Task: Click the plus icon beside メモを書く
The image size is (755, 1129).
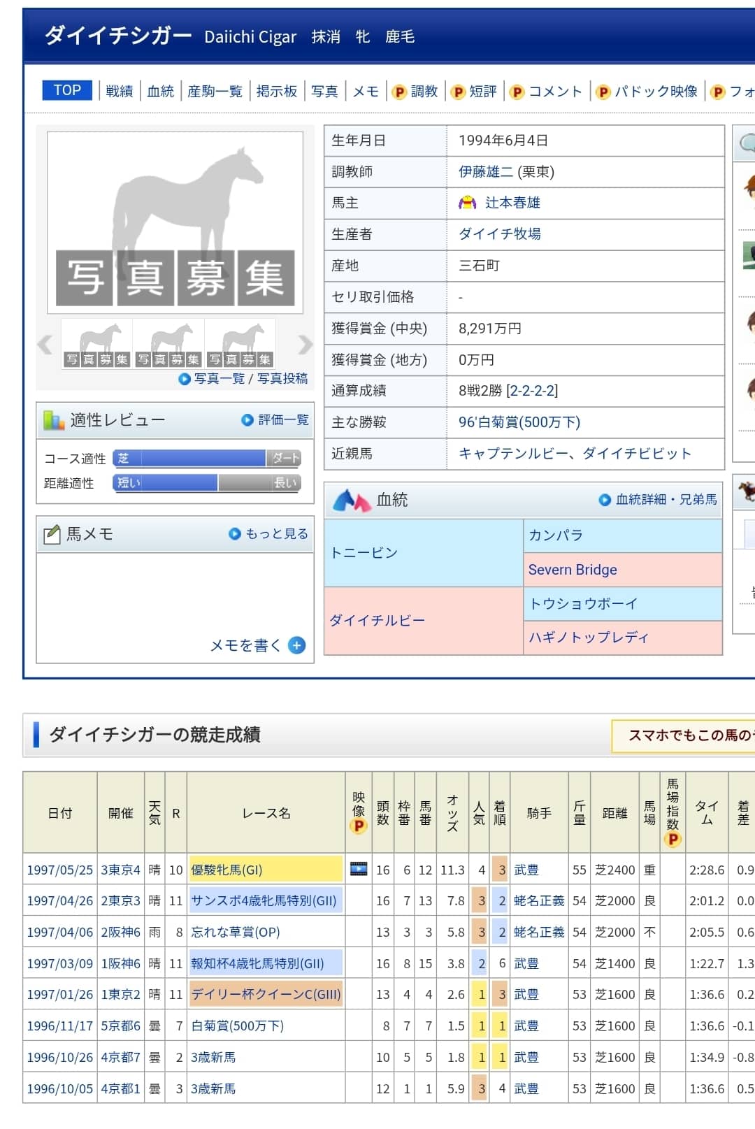Action: pyautogui.click(x=297, y=645)
